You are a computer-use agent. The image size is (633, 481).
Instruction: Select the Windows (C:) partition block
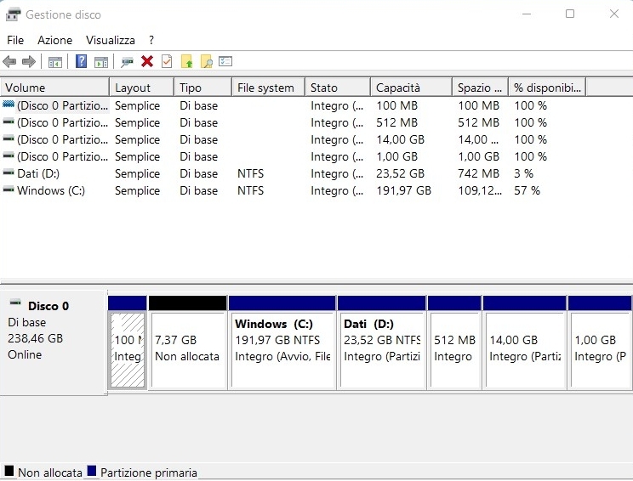(x=282, y=342)
